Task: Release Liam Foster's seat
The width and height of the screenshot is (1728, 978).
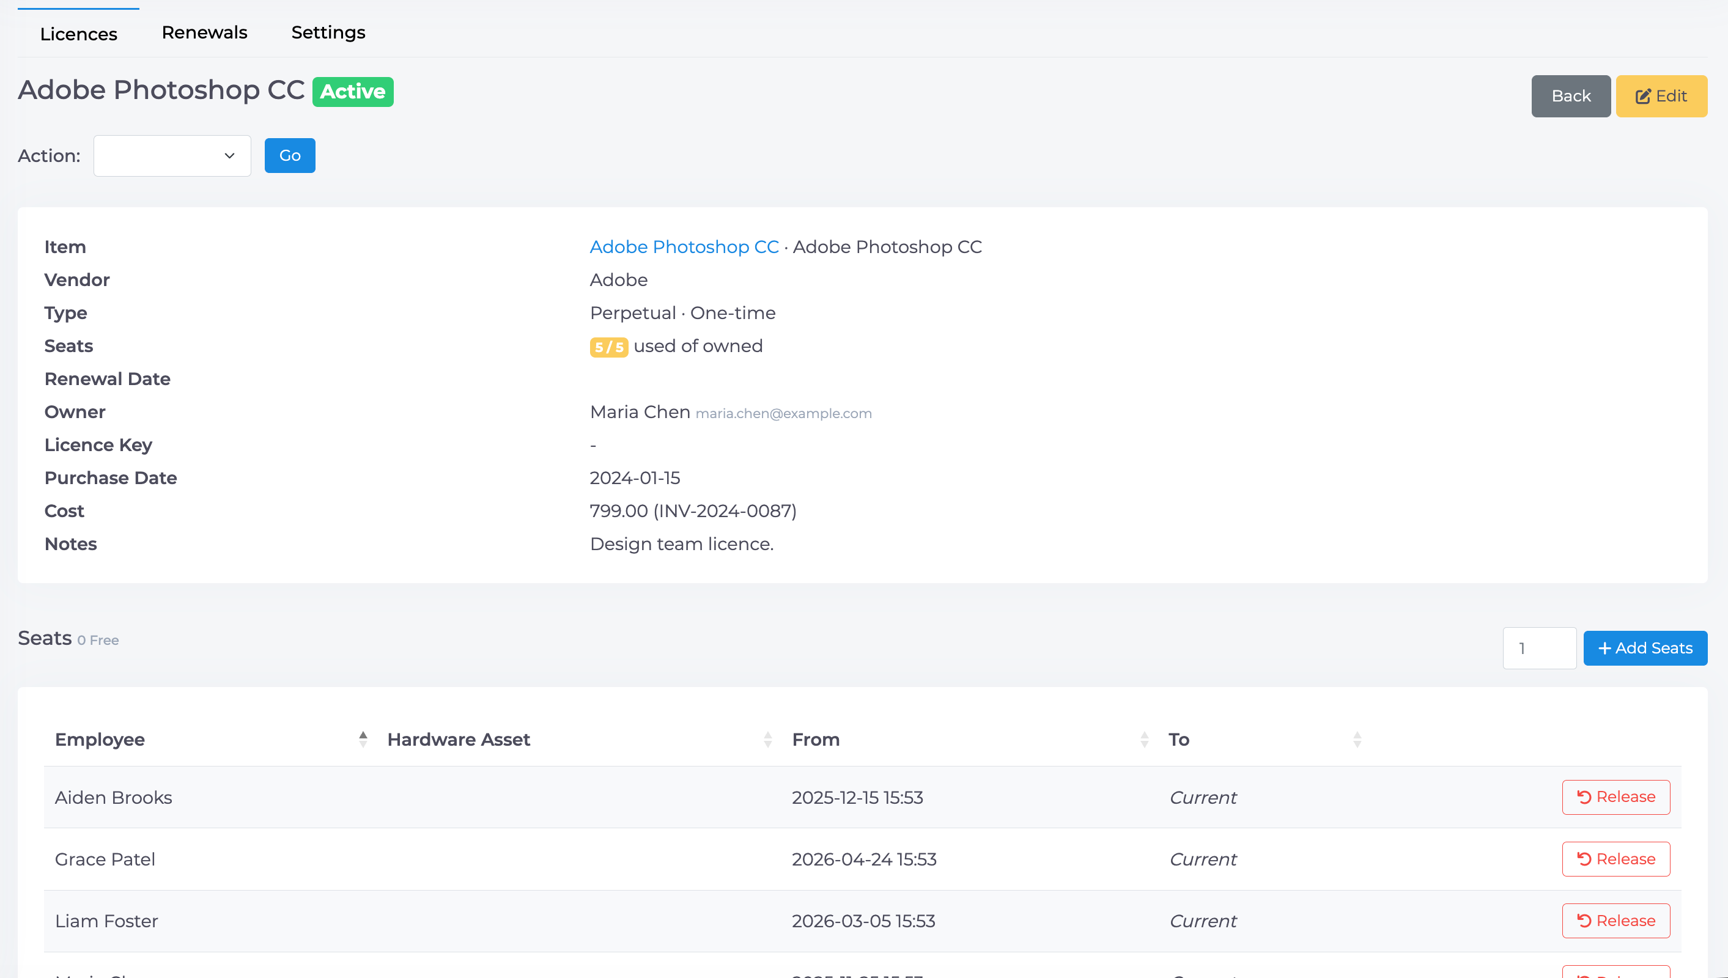Action: [1615, 921]
